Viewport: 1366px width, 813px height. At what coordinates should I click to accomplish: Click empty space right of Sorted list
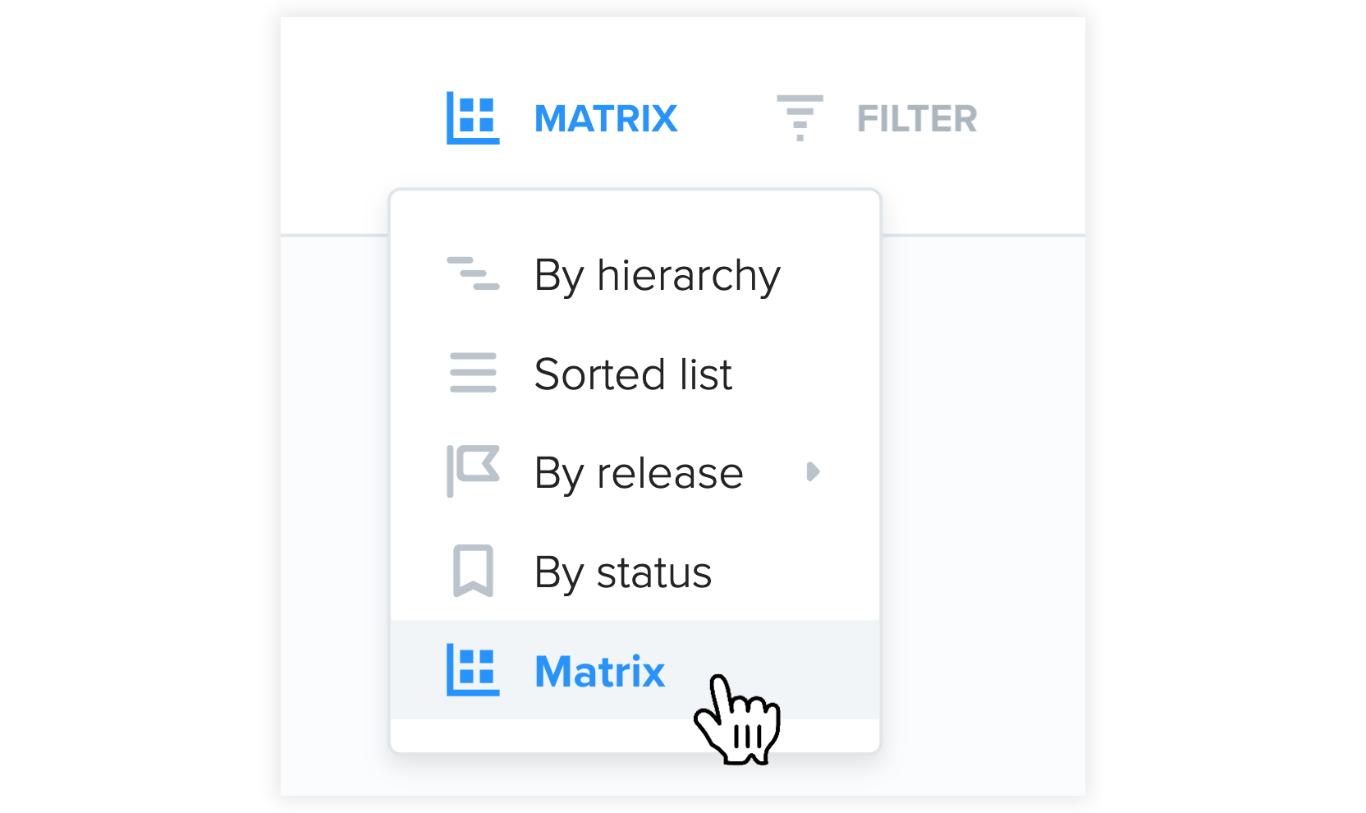pos(804,374)
